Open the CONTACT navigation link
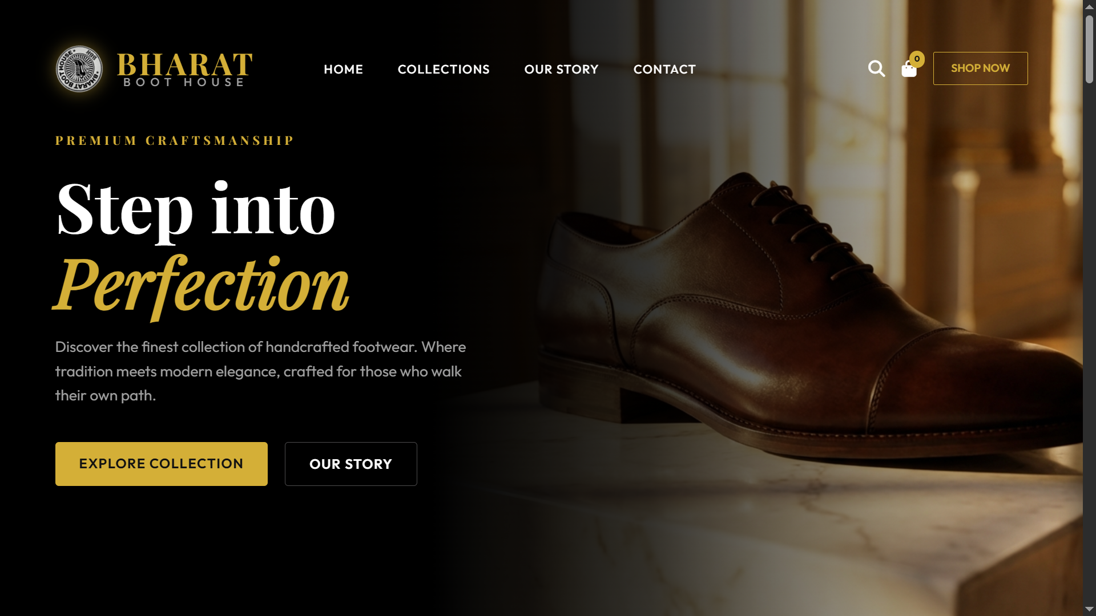 tap(664, 69)
